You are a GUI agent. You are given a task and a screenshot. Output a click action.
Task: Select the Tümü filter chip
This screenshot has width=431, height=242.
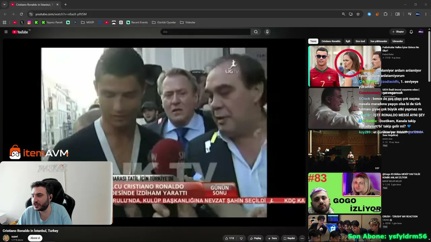click(313, 41)
